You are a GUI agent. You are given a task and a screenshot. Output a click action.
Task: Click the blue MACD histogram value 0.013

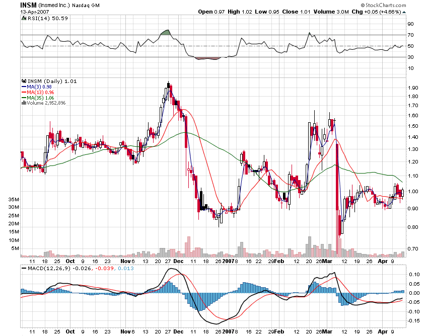click(x=126, y=269)
